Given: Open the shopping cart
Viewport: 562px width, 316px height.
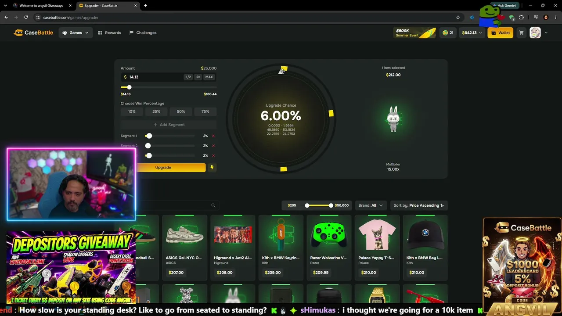Looking at the screenshot, I should (521, 32).
